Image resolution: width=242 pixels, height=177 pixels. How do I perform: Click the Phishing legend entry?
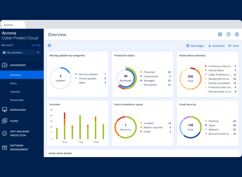coord(221,121)
